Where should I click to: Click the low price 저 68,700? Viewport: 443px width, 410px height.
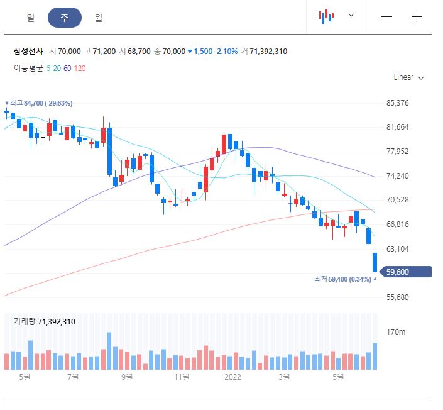click(134, 52)
